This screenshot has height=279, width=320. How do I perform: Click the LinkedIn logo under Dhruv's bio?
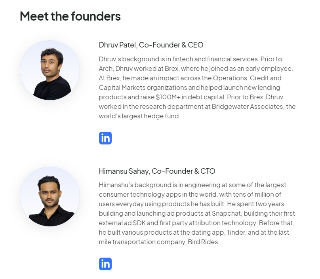pyautogui.click(x=105, y=138)
